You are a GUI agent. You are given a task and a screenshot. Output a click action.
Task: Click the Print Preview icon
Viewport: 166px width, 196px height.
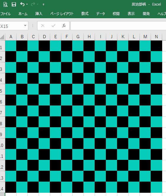point(5,4)
